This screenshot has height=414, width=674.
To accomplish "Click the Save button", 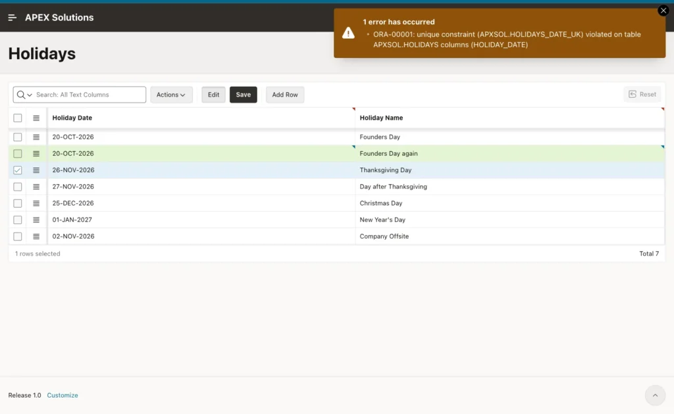I will (244, 95).
